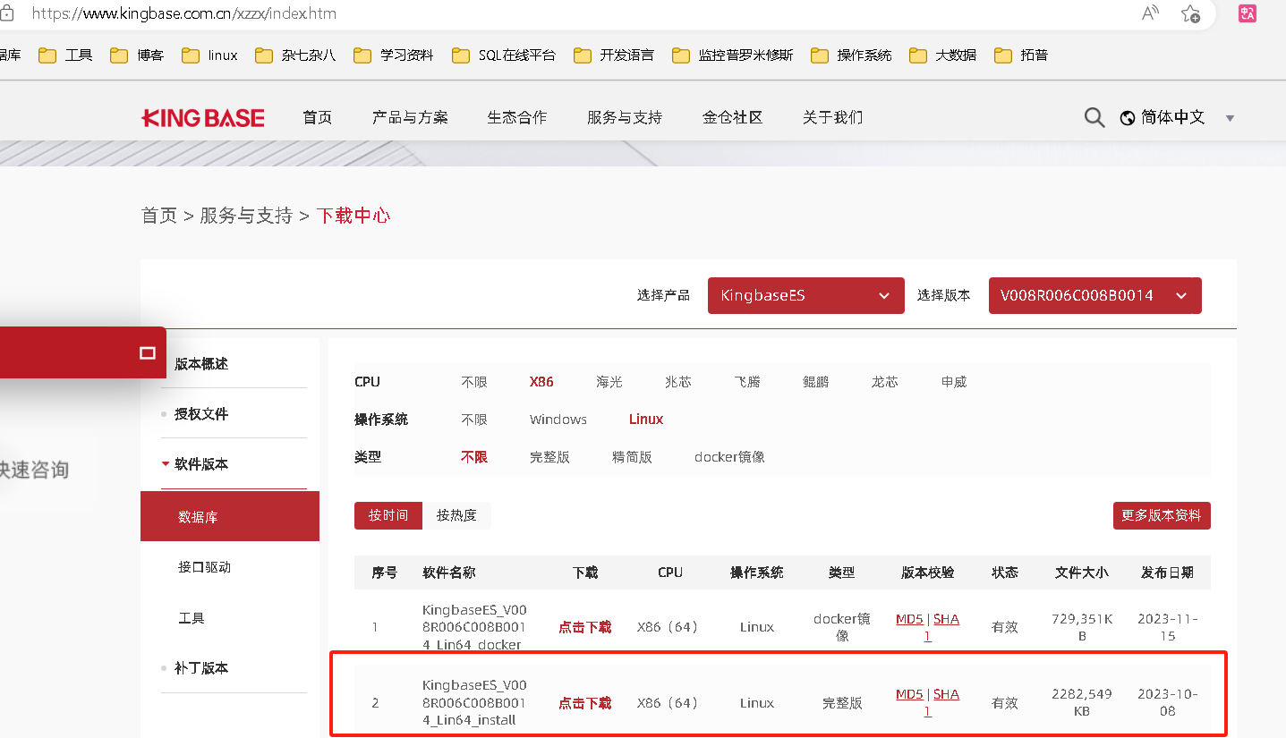Click the globe language icon

1128,118
